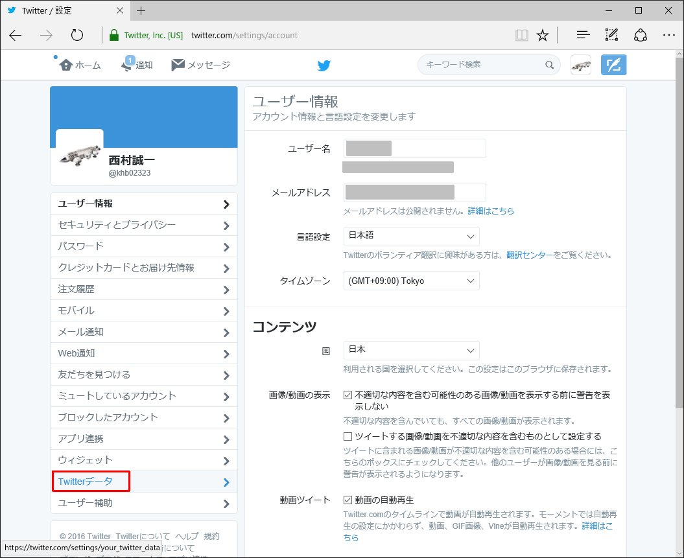684x558 pixels.
Task: Click the address bar URL
Action: (x=244, y=35)
